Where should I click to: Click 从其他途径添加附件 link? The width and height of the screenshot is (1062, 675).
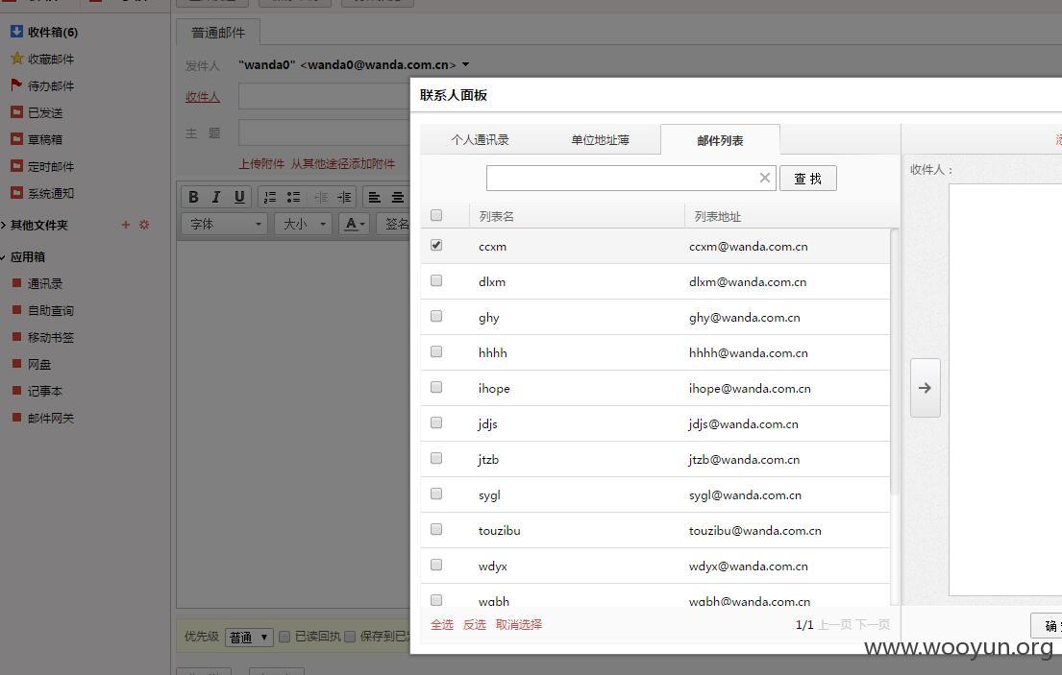point(343,163)
